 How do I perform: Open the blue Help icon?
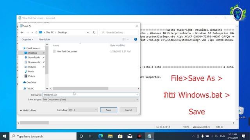[x=136, y=39]
